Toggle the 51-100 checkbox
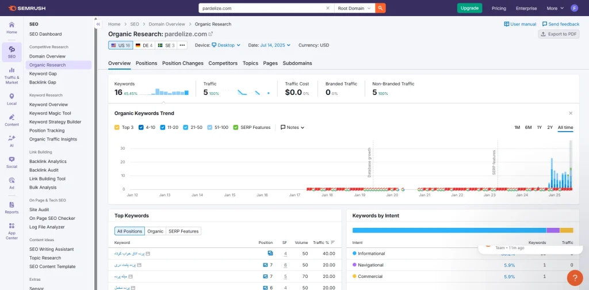Screen dimensions: 589x290 (x=209, y=127)
